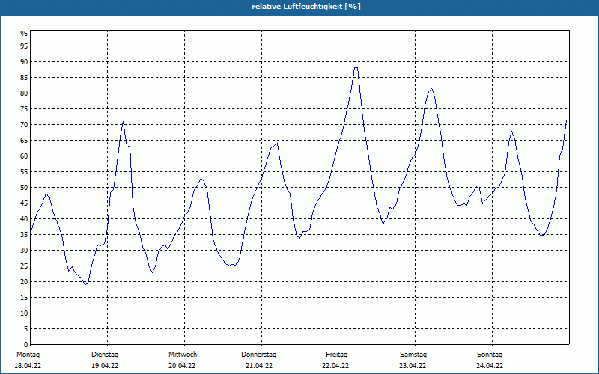Click the y-axis value 40
The height and width of the screenshot is (374, 599).
coord(24,218)
